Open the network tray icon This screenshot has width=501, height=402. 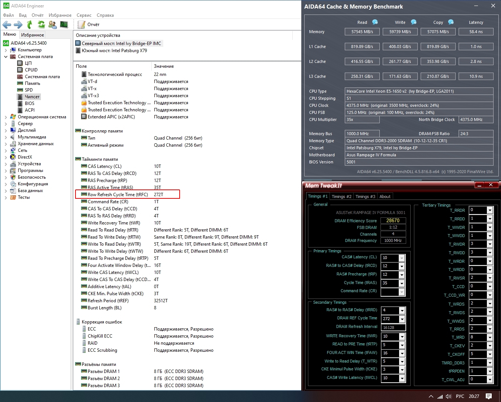tap(440, 396)
